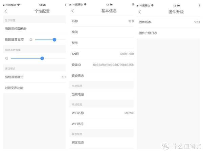Viewport: 203px width, 152px height.
Task: Click the 猫眼本地音量 slider handle
Action: pos(42,58)
